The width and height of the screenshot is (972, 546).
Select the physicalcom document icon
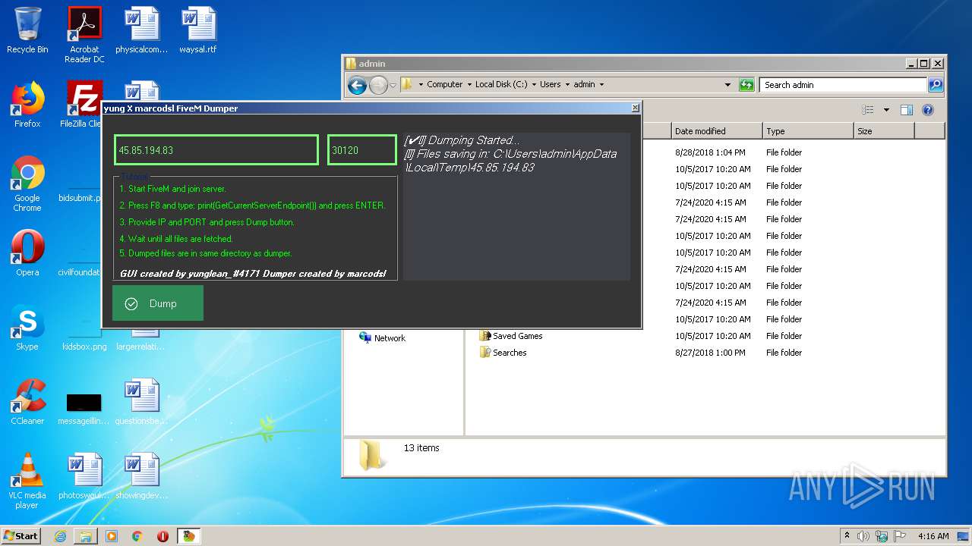pos(141,30)
